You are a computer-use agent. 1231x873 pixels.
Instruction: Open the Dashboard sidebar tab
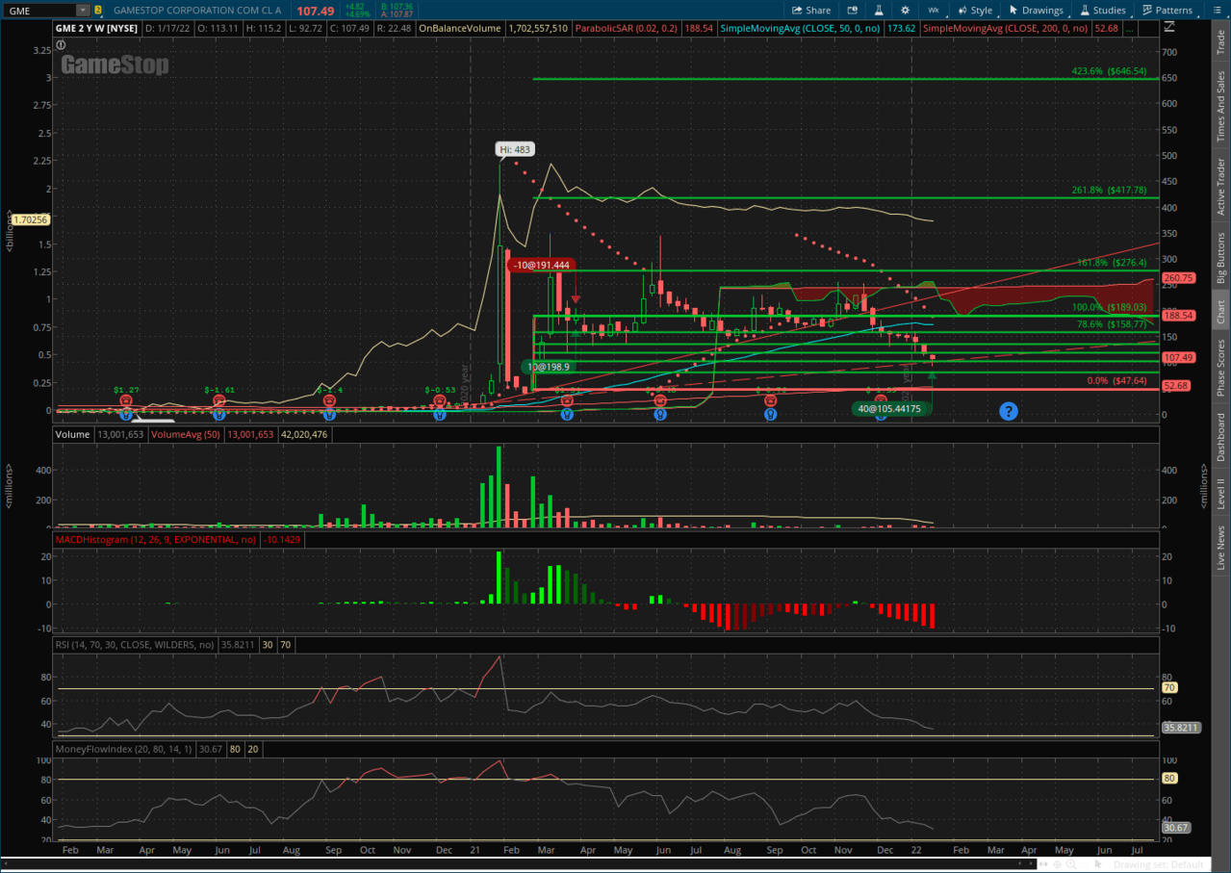click(1221, 438)
